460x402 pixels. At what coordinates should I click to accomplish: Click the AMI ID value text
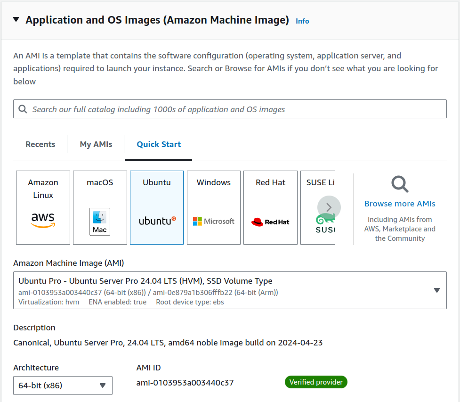[185, 383]
